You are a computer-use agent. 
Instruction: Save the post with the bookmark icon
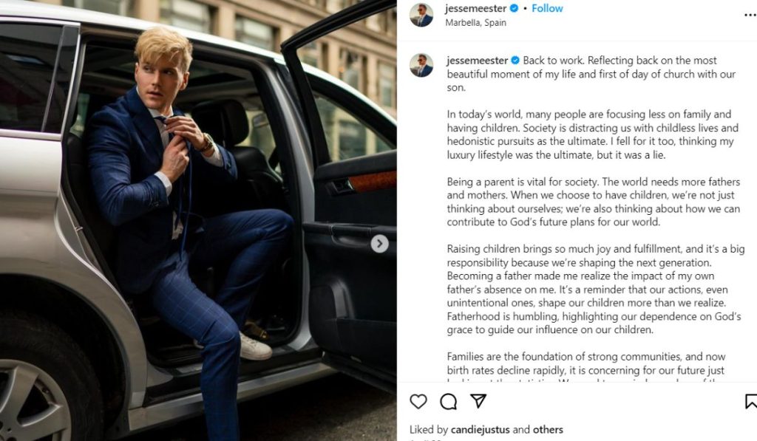point(750,401)
